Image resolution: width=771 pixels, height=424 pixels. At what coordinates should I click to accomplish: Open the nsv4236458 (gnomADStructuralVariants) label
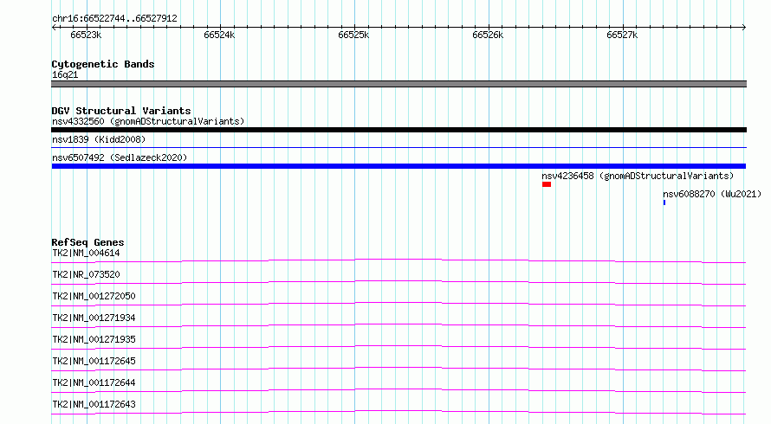(x=638, y=176)
